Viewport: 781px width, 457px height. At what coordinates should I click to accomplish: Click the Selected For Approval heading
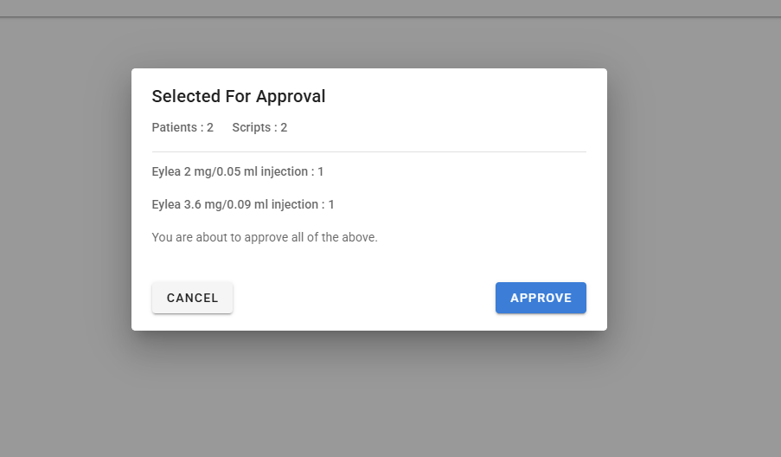[x=239, y=96]
